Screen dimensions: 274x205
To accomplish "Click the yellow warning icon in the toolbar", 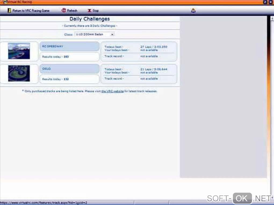I will click(x=193, y=10).
